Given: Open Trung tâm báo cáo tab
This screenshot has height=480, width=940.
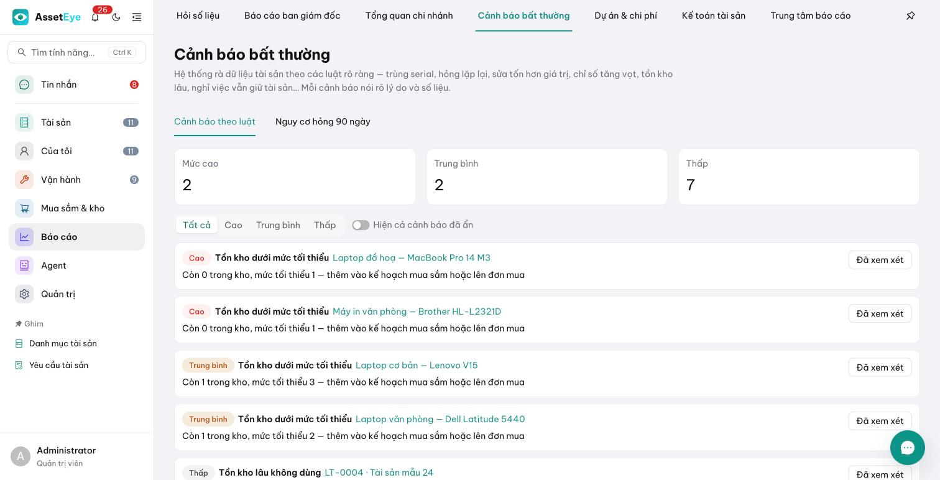Looking at the screenshot, I should (x=811, y=16).
